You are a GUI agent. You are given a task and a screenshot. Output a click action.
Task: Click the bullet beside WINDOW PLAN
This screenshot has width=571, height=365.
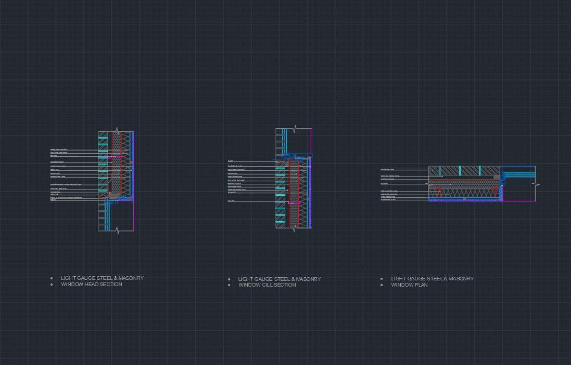point(382,285)
